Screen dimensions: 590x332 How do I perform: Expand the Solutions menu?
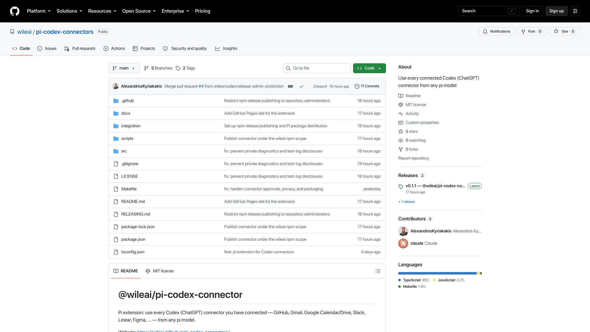tap(69, 11)
